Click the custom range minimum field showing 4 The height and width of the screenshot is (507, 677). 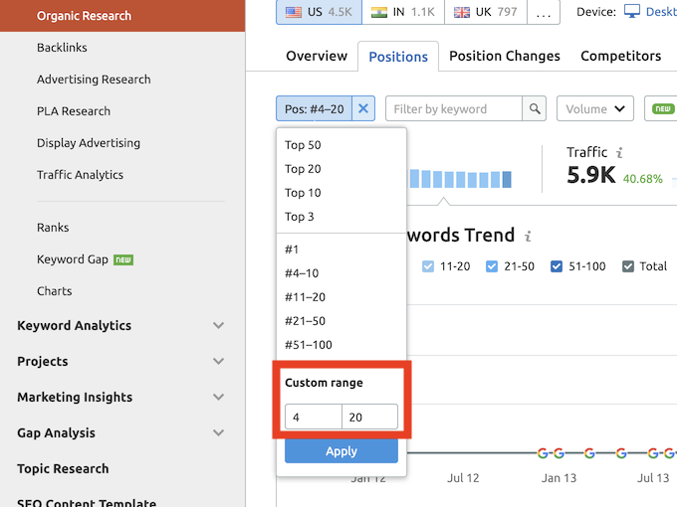click(313, 418)
